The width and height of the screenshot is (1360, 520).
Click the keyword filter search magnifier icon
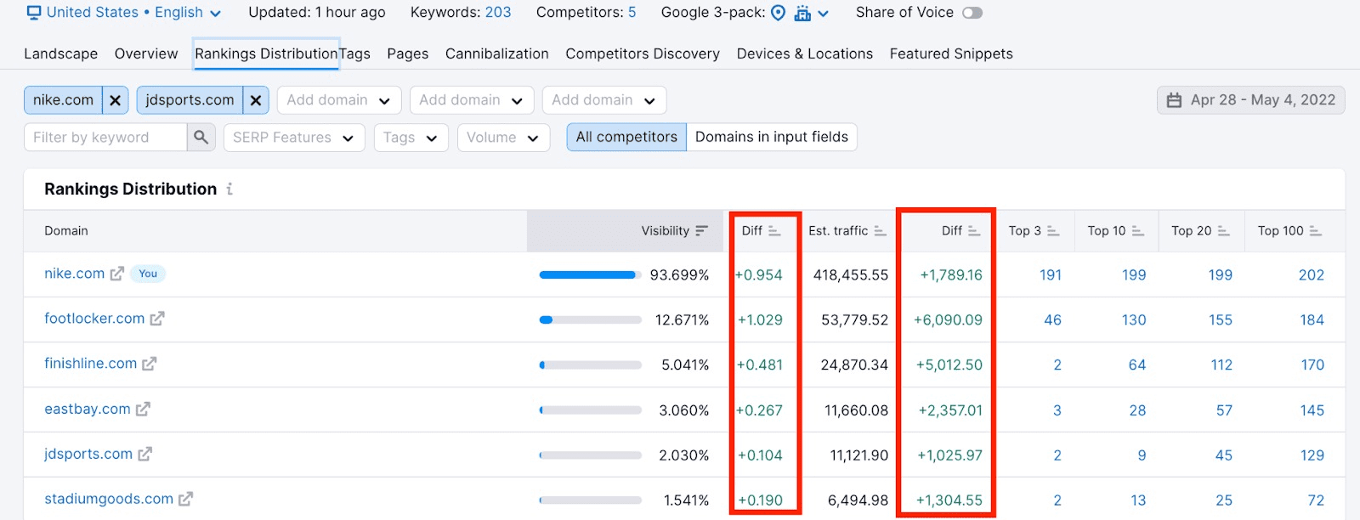point(201,137)
